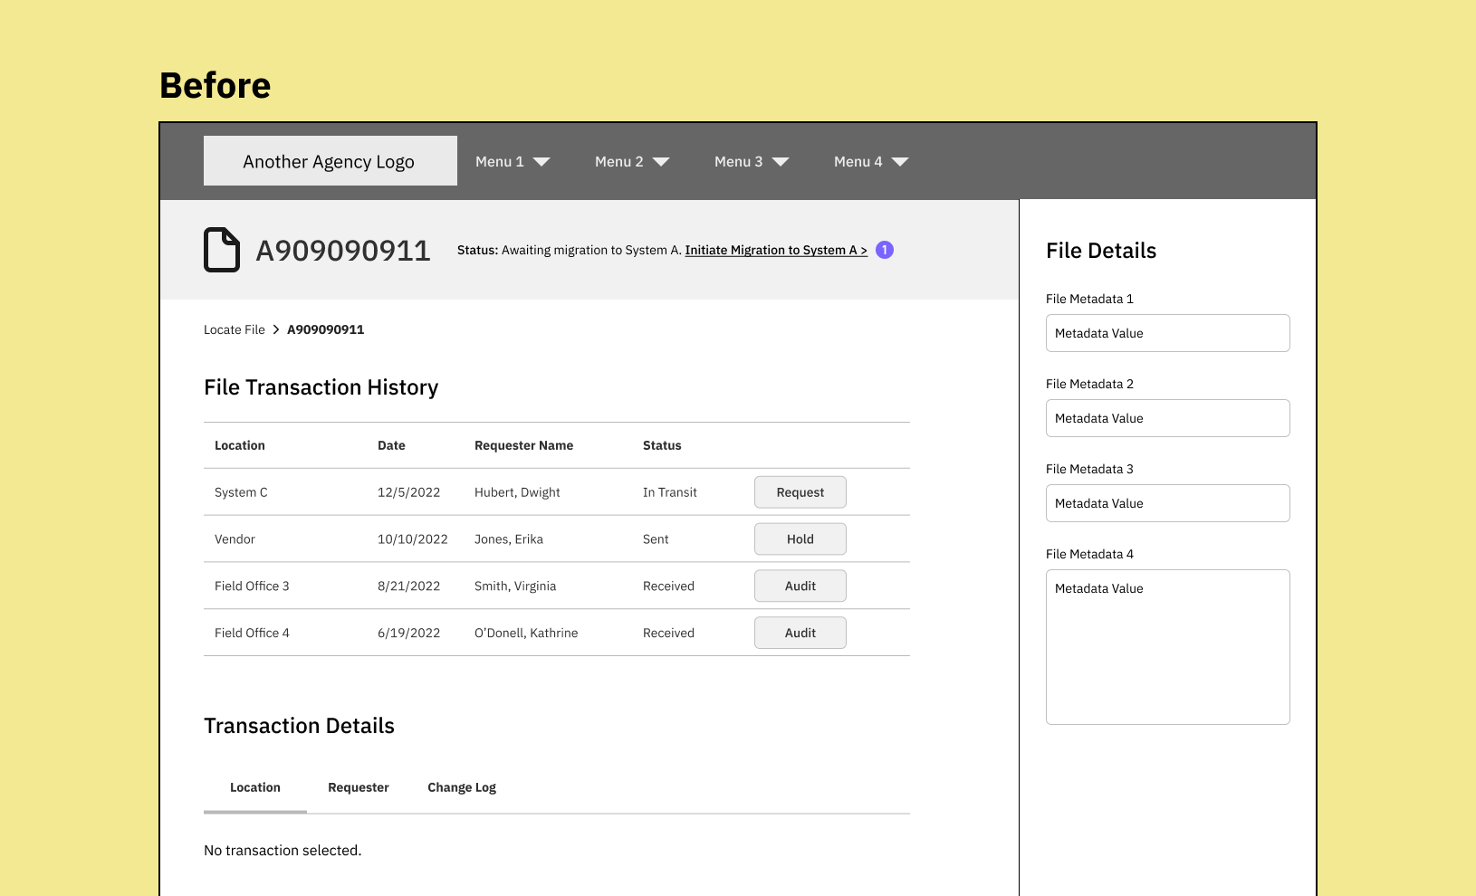Expand the Menu 4 dropdown
Image resolution: width=1476 pixels, height=896 pixels.
[x=871, y=162]
